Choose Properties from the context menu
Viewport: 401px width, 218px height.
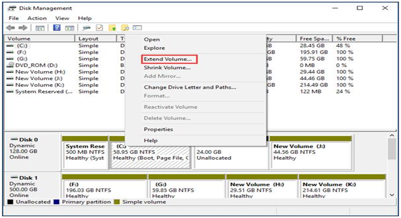158,129
